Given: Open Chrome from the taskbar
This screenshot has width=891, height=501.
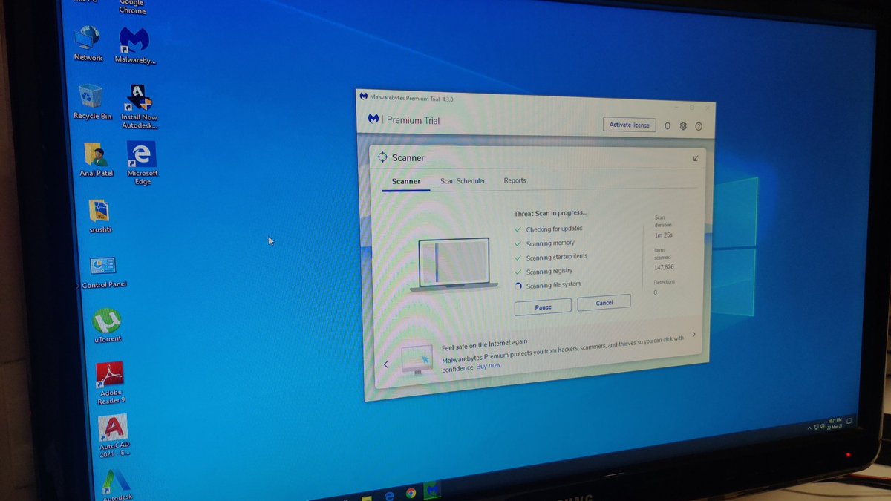Looking at the screenshot, I should [410, 492].
